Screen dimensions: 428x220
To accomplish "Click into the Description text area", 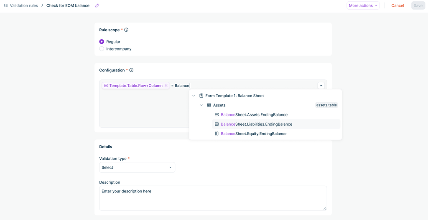I will (213, 198).
